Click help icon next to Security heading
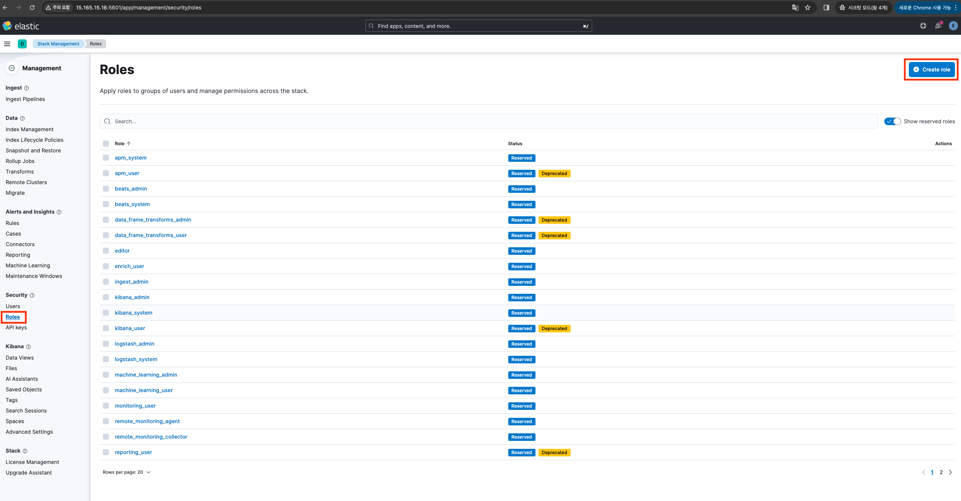The image size is (961, 501). pos(32,295)
